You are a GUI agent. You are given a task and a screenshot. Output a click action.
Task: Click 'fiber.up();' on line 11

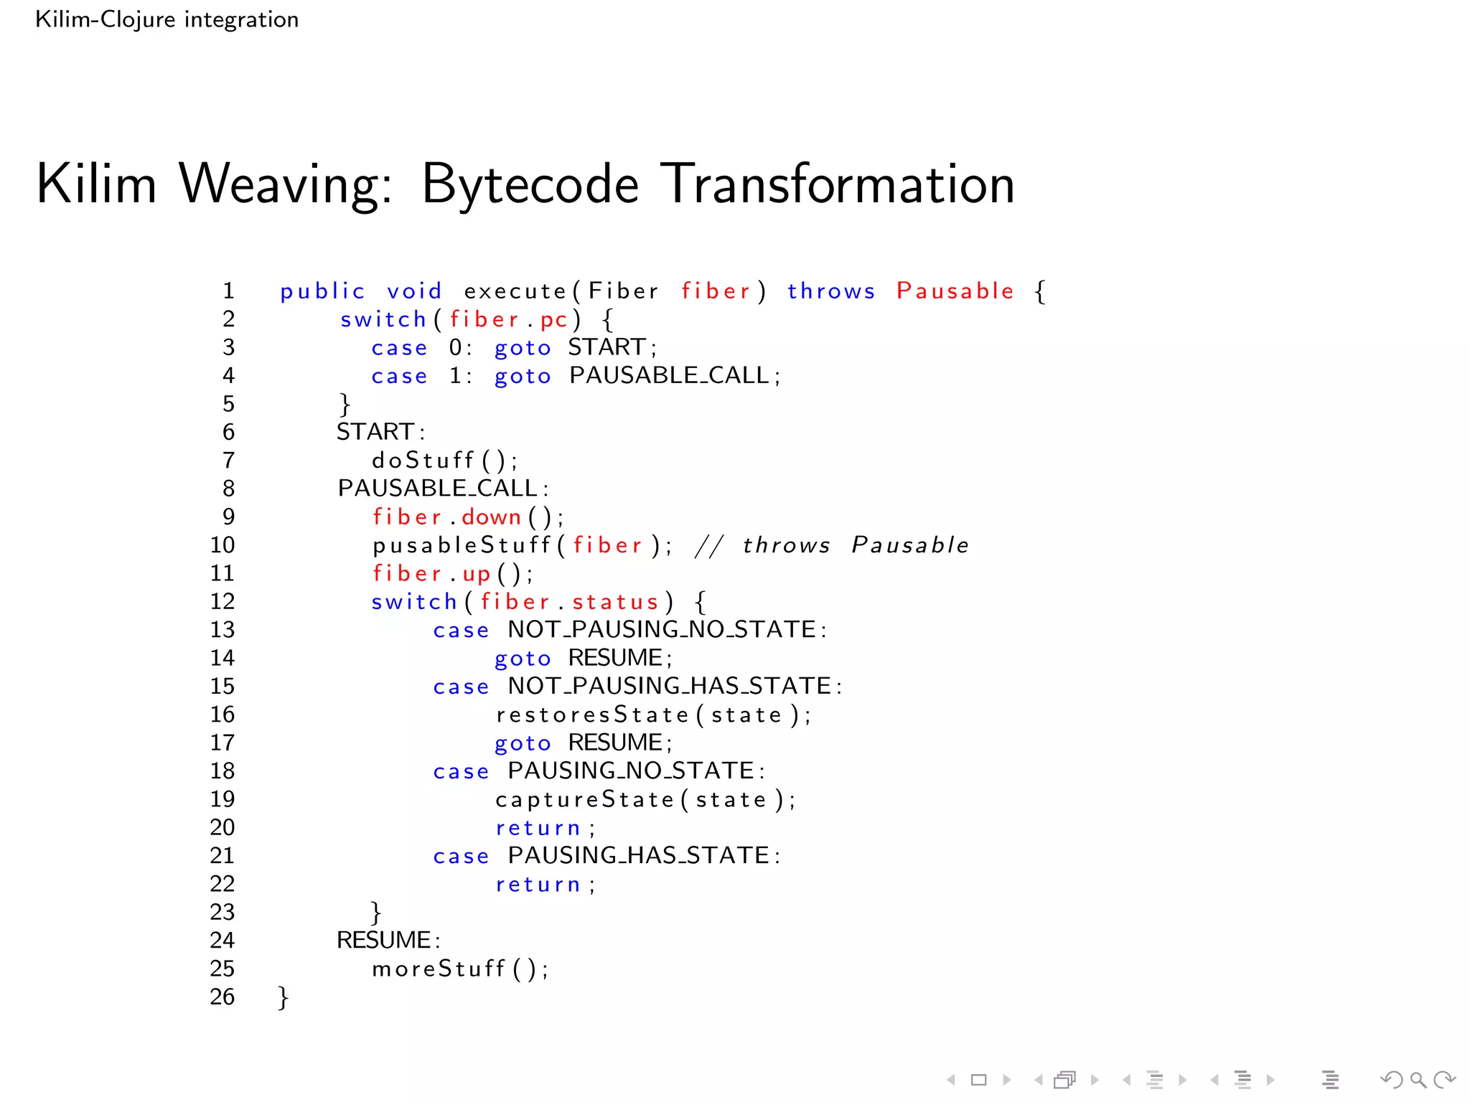tap(453, 573)
